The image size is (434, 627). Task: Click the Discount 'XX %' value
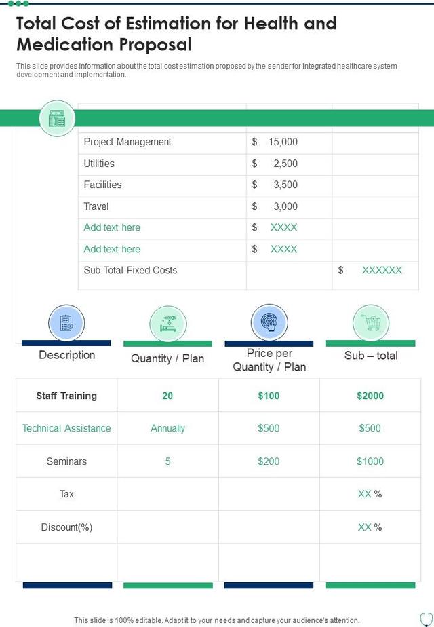pos(370,527)
